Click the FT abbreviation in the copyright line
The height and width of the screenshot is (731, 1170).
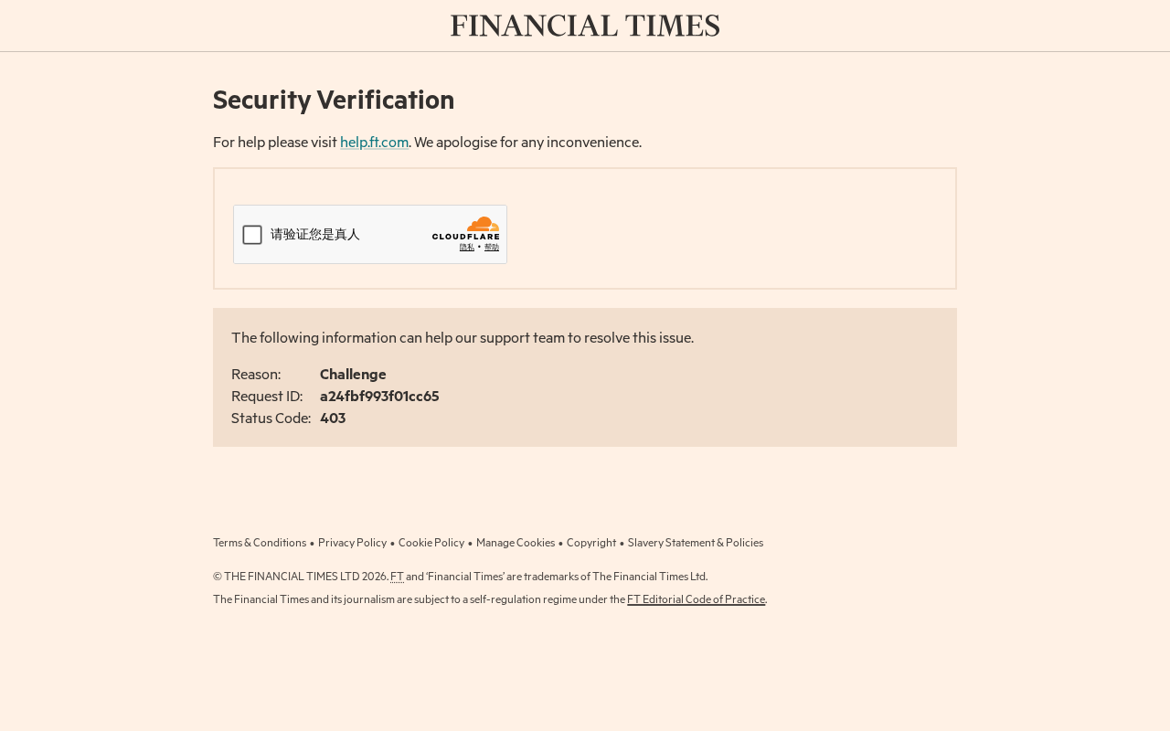click(397, 577)
